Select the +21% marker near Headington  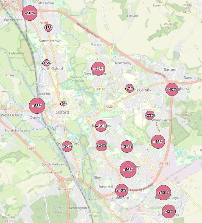[129, 88]
